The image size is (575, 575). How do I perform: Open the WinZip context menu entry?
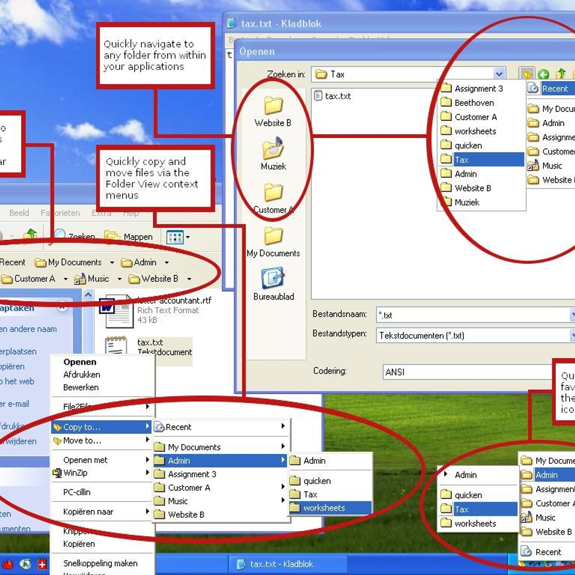click(102, 472)
